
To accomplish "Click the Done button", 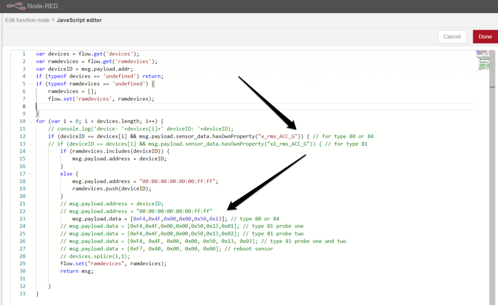I will (x=485, y=36).
